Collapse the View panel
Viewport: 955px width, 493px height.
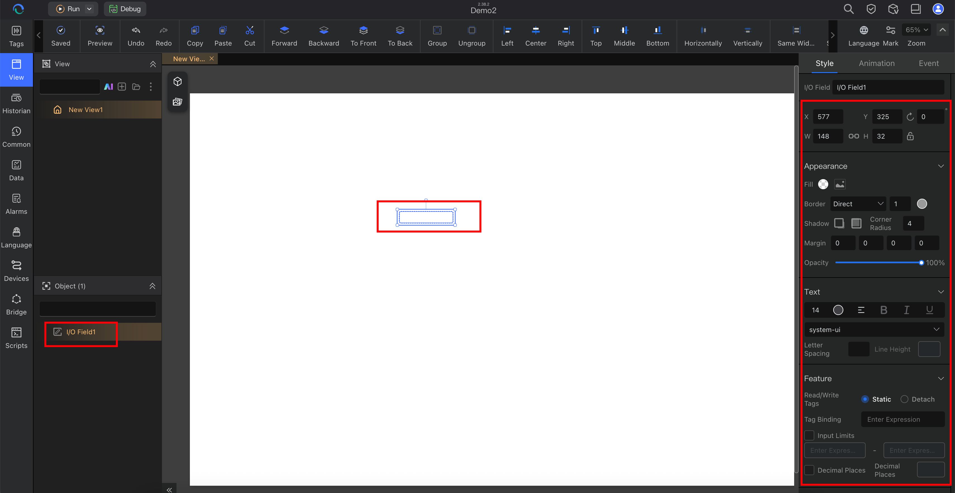153,64
